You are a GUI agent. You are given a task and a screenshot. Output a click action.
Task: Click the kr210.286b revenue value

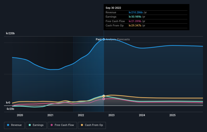point(136,12)
